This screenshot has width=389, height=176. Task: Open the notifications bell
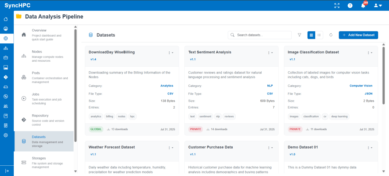tap(363, 6)
